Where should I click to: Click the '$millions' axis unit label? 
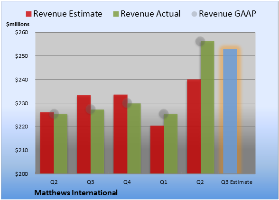(x=18, y=24)
